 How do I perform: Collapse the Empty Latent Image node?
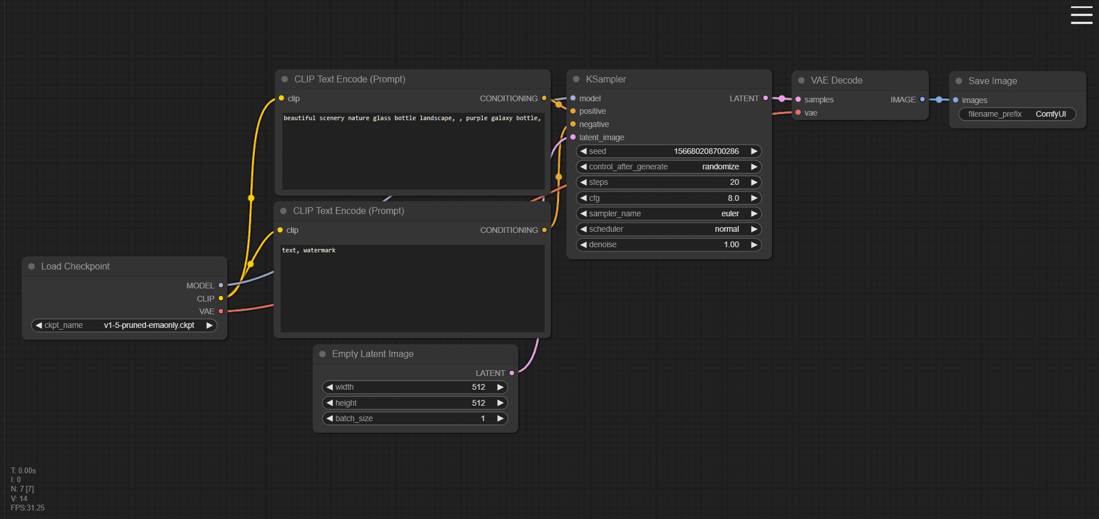pos(324,354)
